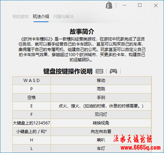
Task: Click the 雨刷 action cell
Action: [101, 89]
